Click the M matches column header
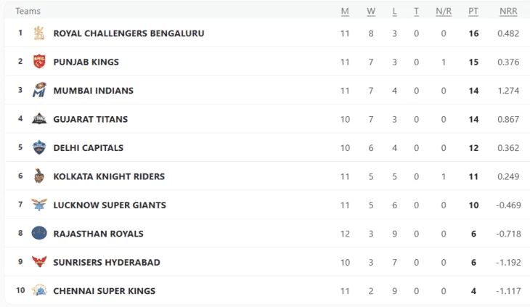 tap(345, 11)
